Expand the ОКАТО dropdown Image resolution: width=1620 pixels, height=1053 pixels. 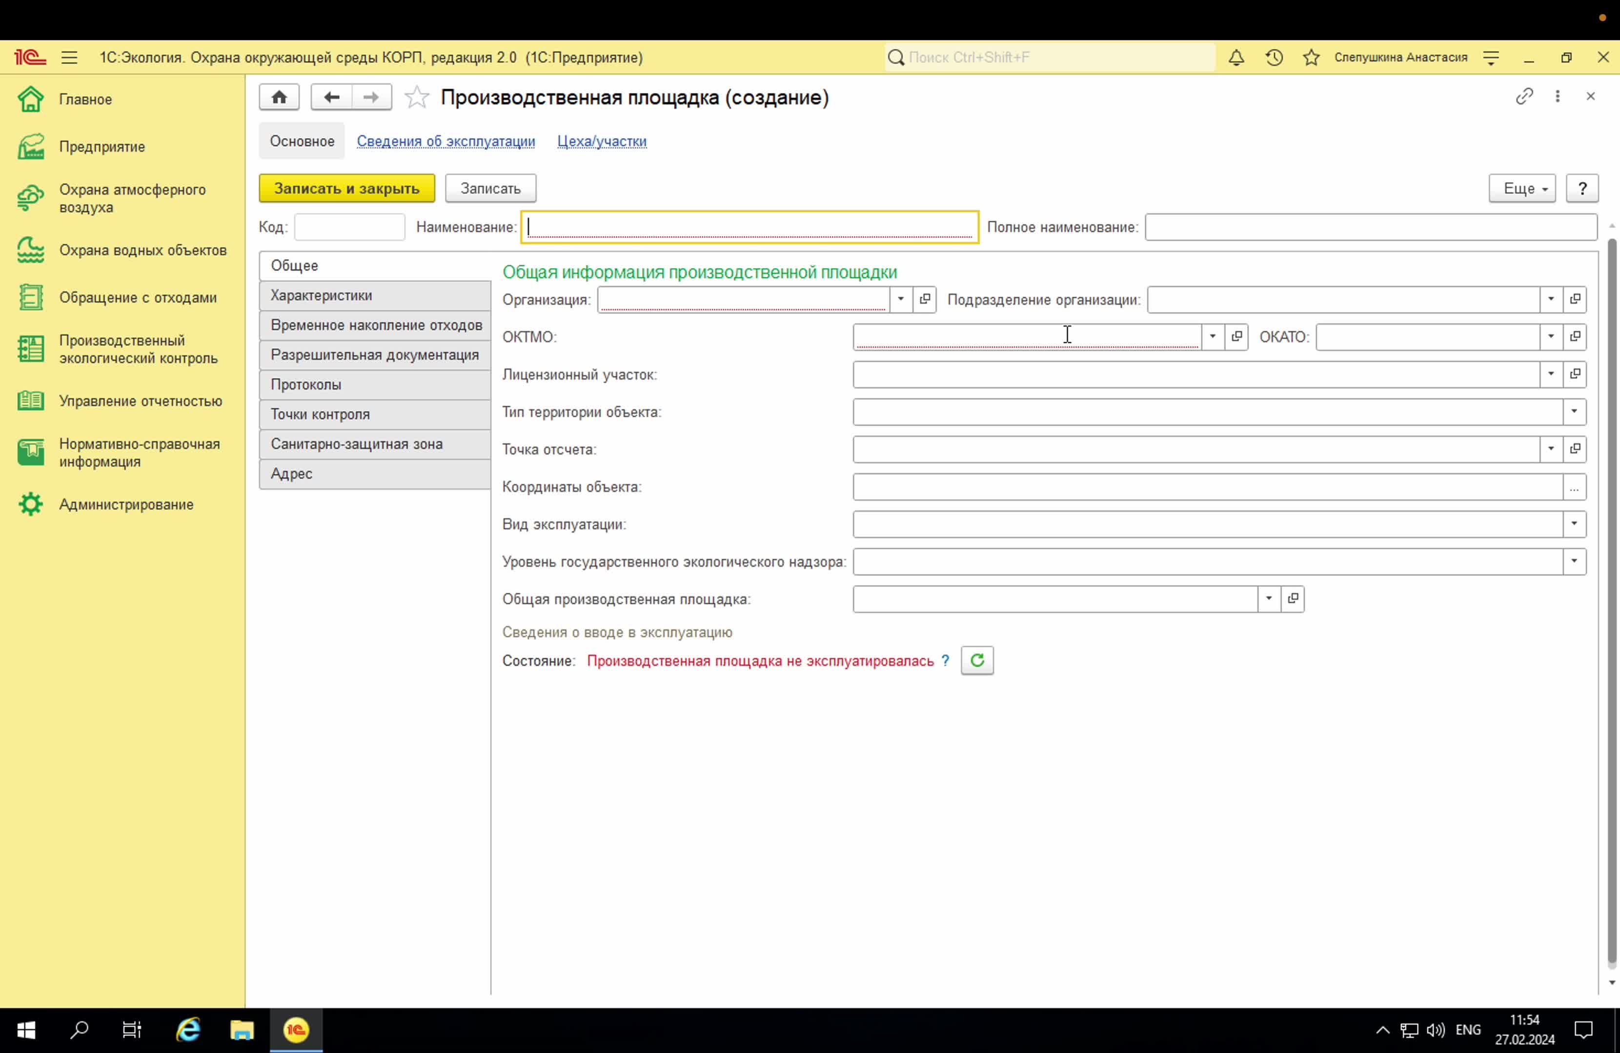click(1551, 337)
